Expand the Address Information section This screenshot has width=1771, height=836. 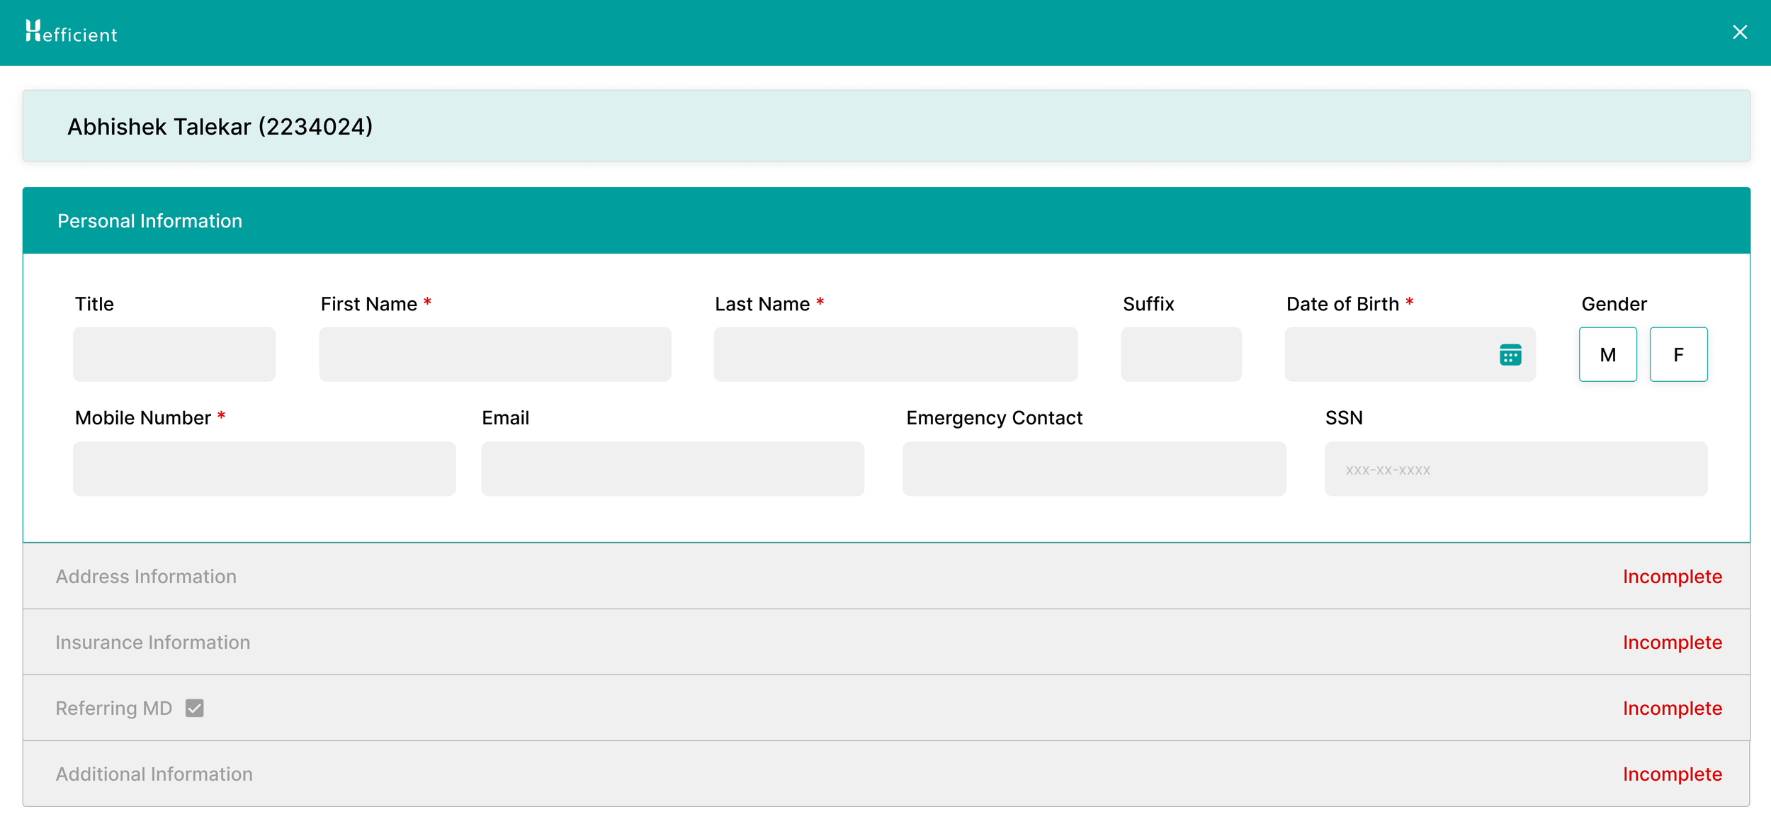pyautogui.click(x=147, y=576)
